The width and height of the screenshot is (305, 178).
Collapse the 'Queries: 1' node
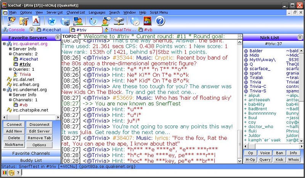(11, 69)
